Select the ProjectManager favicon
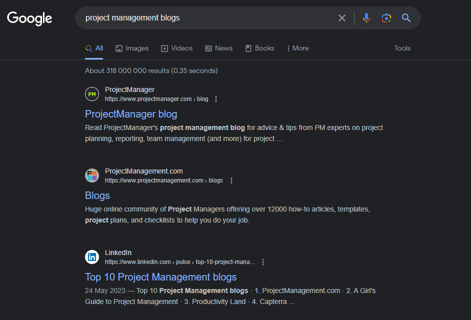The width and height of the screenshot is (471, 320). [x=92, y=93]
